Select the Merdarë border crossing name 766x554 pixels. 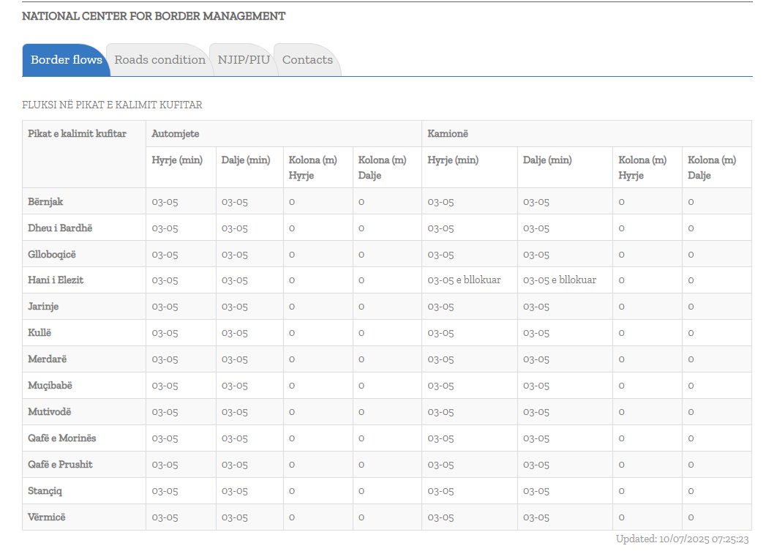48,359
